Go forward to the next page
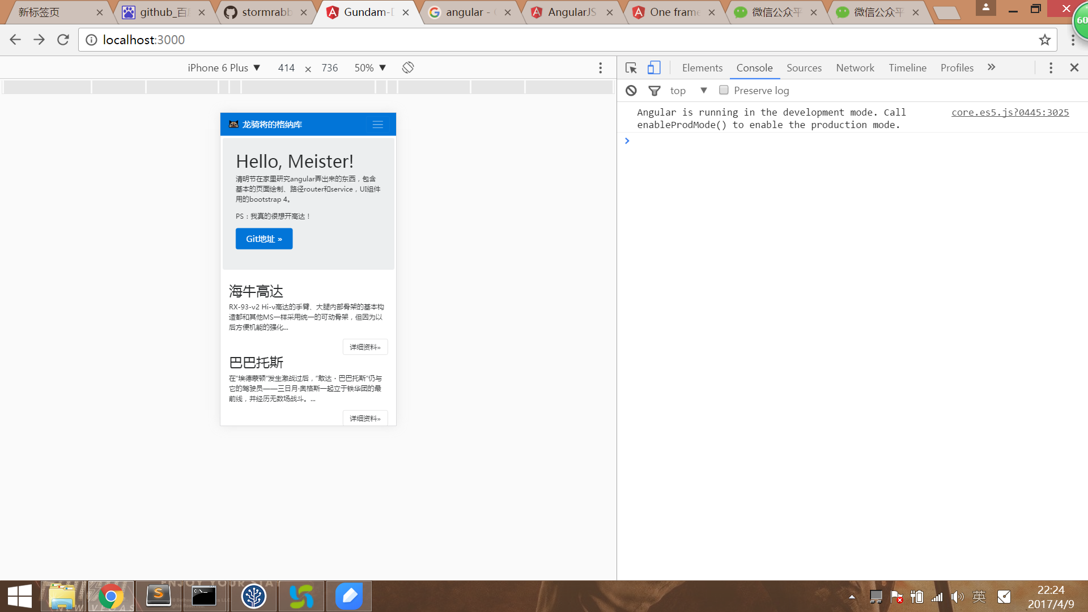The height and width of the screenshot is (612, 1088). 39,40
